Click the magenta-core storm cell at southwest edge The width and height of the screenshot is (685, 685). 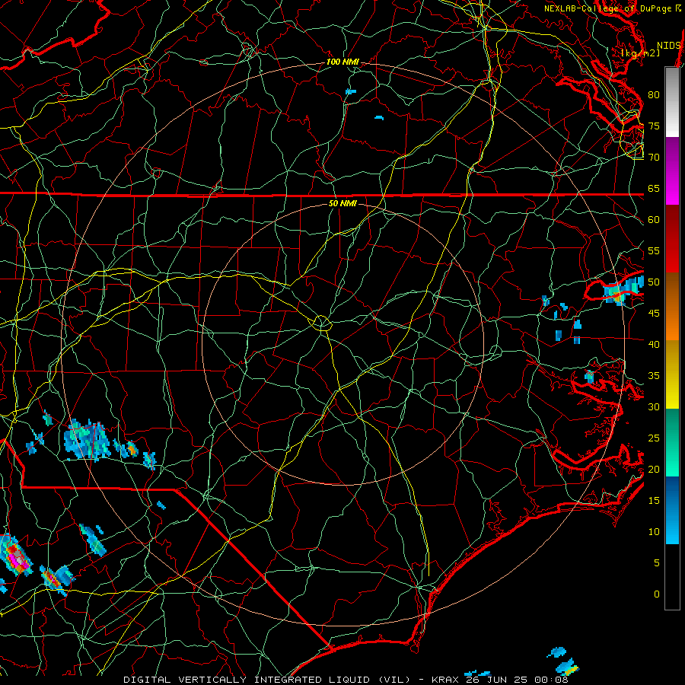(x=16, y=556)
